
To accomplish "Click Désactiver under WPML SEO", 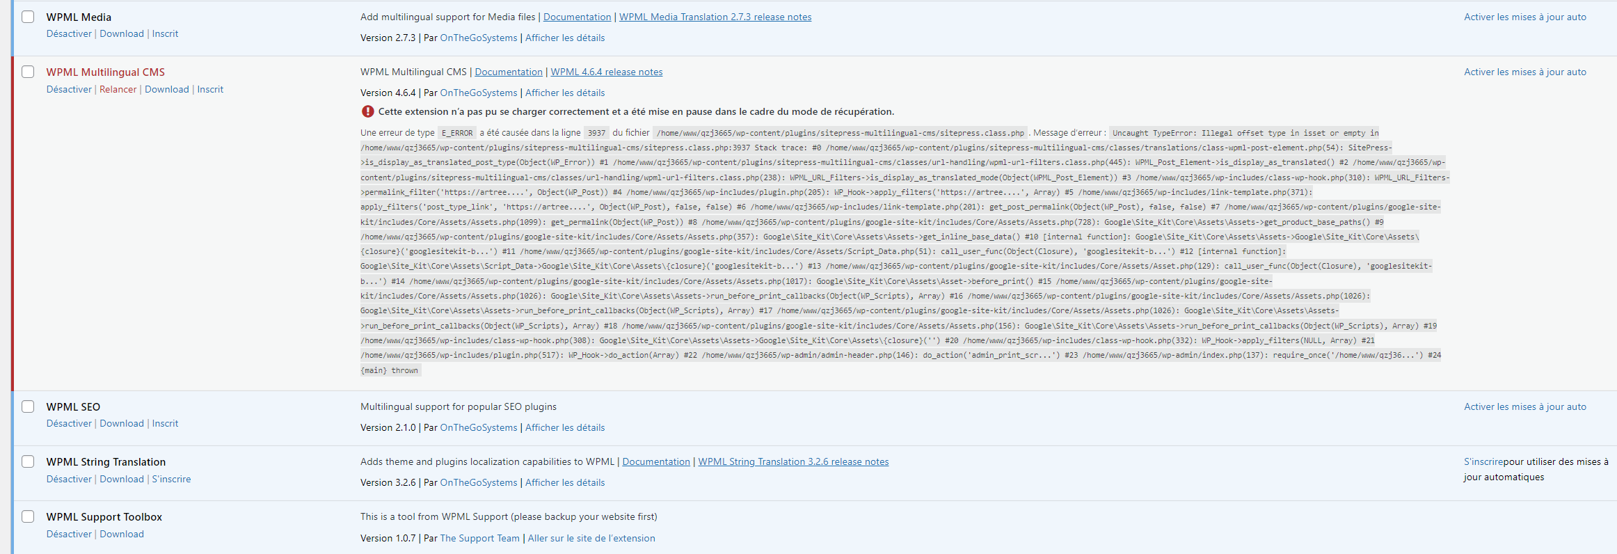I will [69, 423].
